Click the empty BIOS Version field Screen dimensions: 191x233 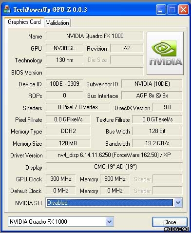[x=95, y=72]
